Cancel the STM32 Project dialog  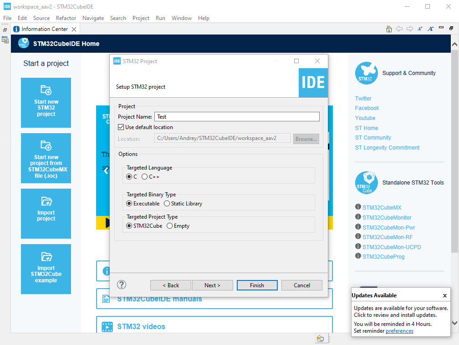[302, 285]
